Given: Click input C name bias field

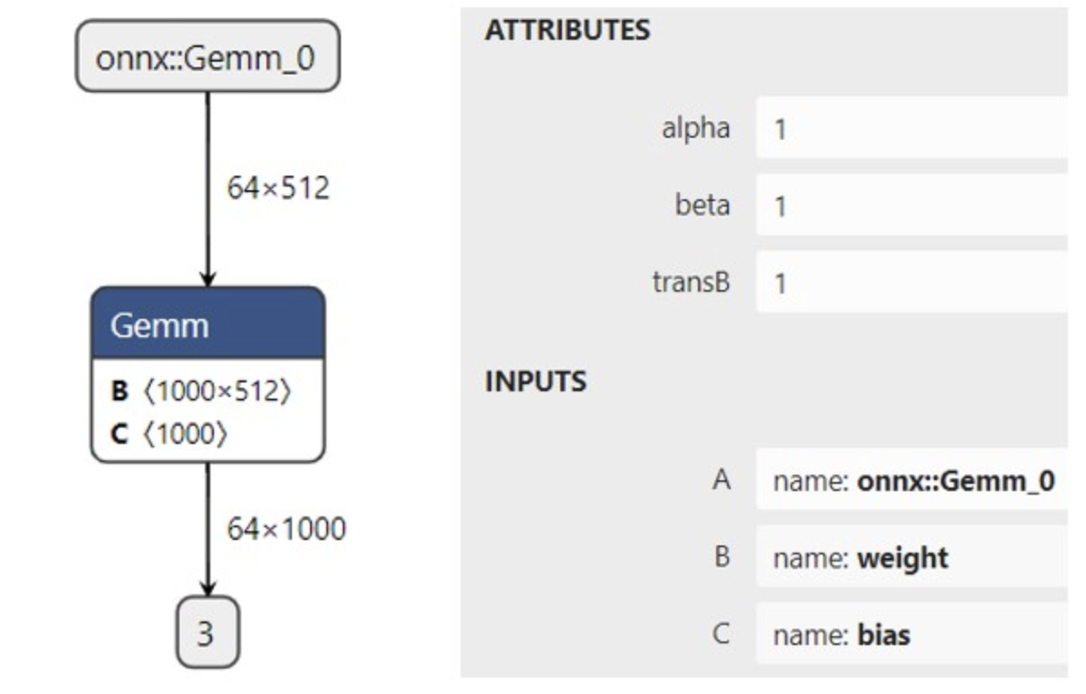Looking at the screenshot, I should tap(911, 634).
